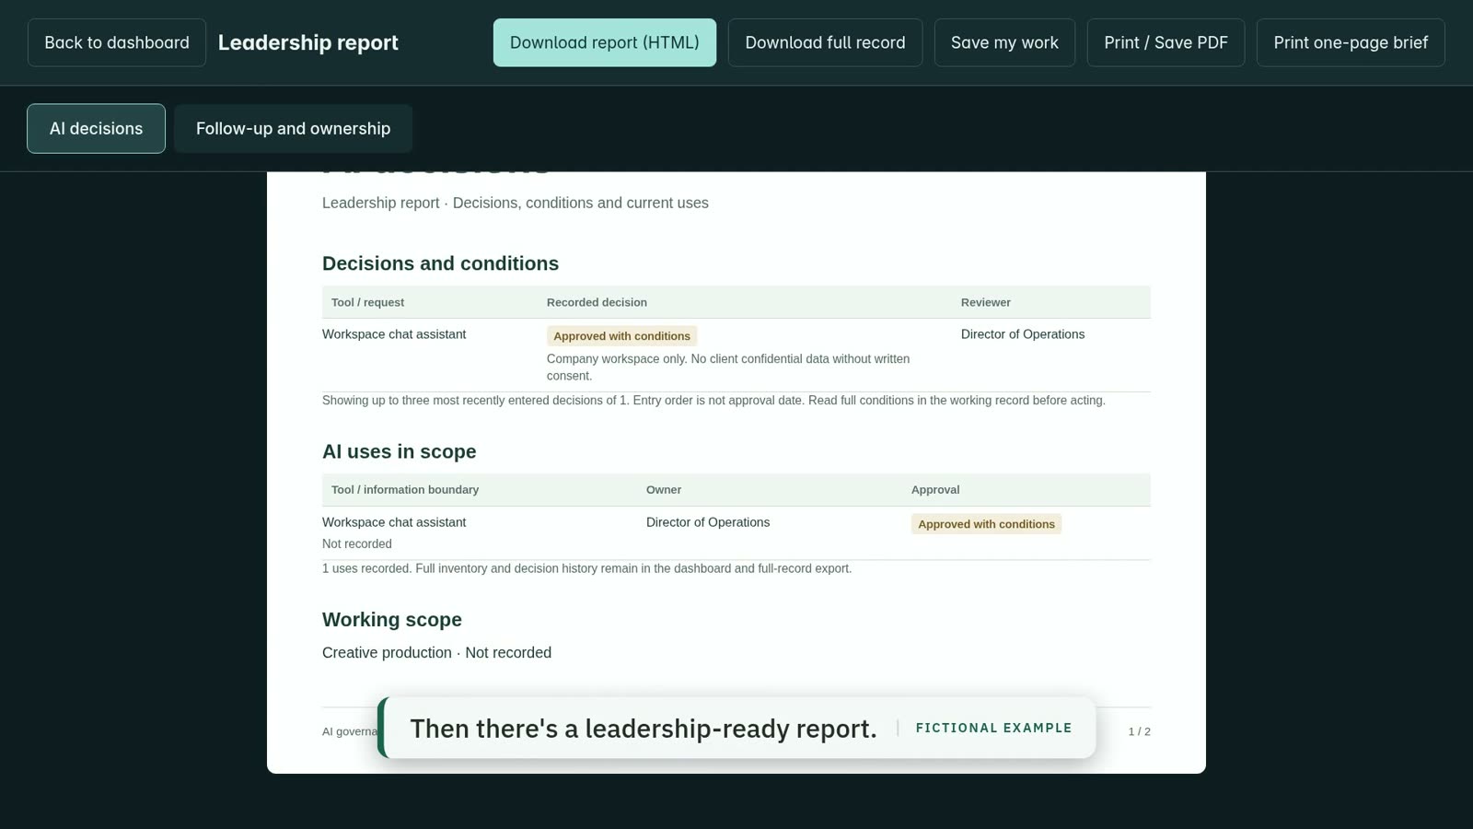
Task: Click the 1 uses recorded footnote
Action: (x=586, y=568)
